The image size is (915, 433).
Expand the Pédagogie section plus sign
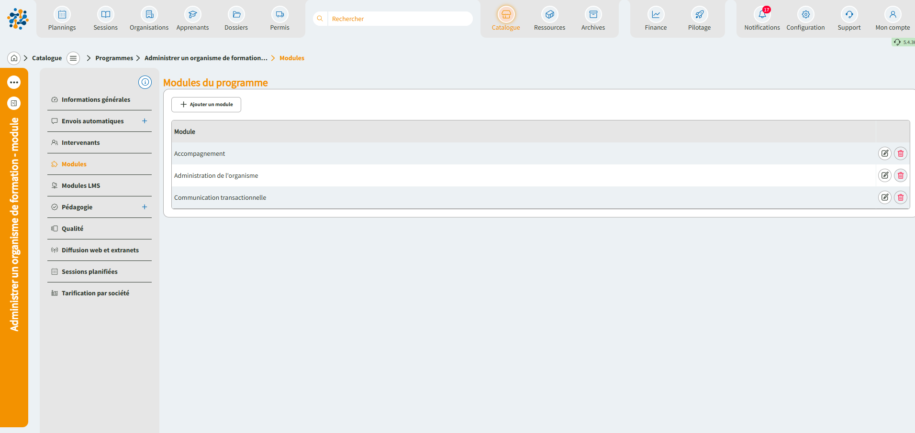pyautogui.click(x=145, y=207)
